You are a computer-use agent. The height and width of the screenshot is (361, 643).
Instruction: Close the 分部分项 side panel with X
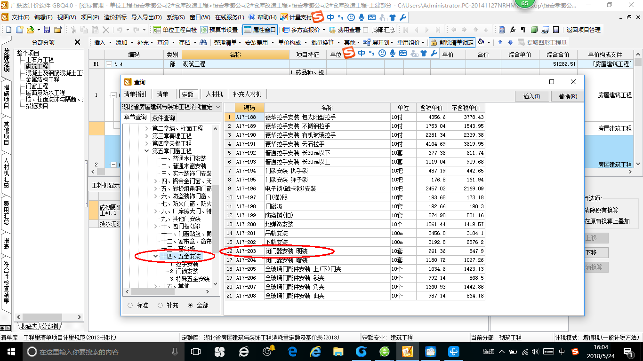(x=78, y=42)
